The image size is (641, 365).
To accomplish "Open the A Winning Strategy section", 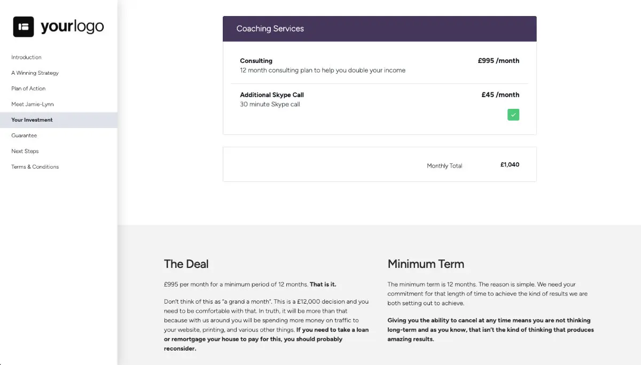I will click(34, 73).
